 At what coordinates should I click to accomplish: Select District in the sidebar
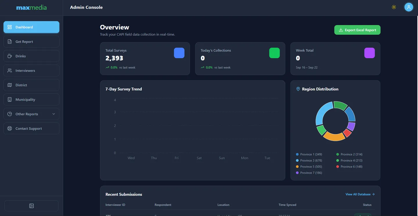(x=31, y=85)
